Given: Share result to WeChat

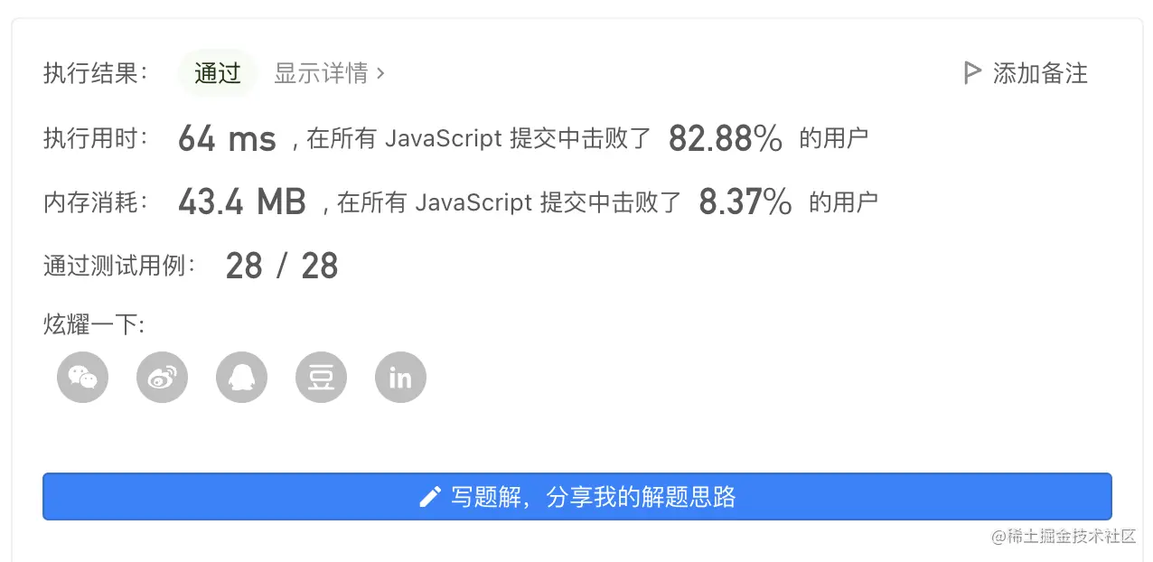Looking at the screenshot, I should coord(82,377).
